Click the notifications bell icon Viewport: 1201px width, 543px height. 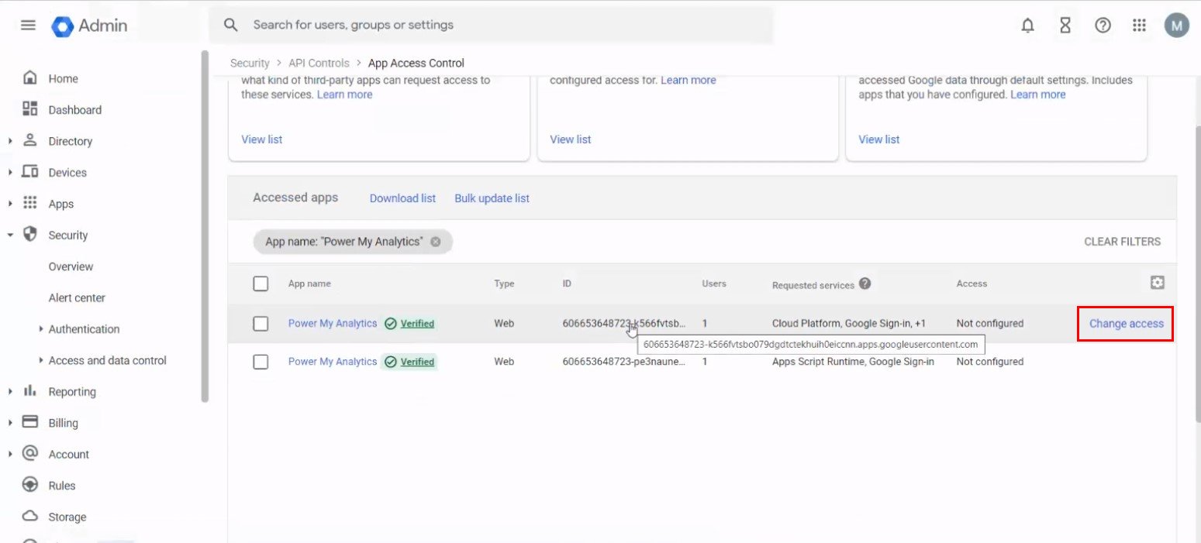click(1027, 26)
